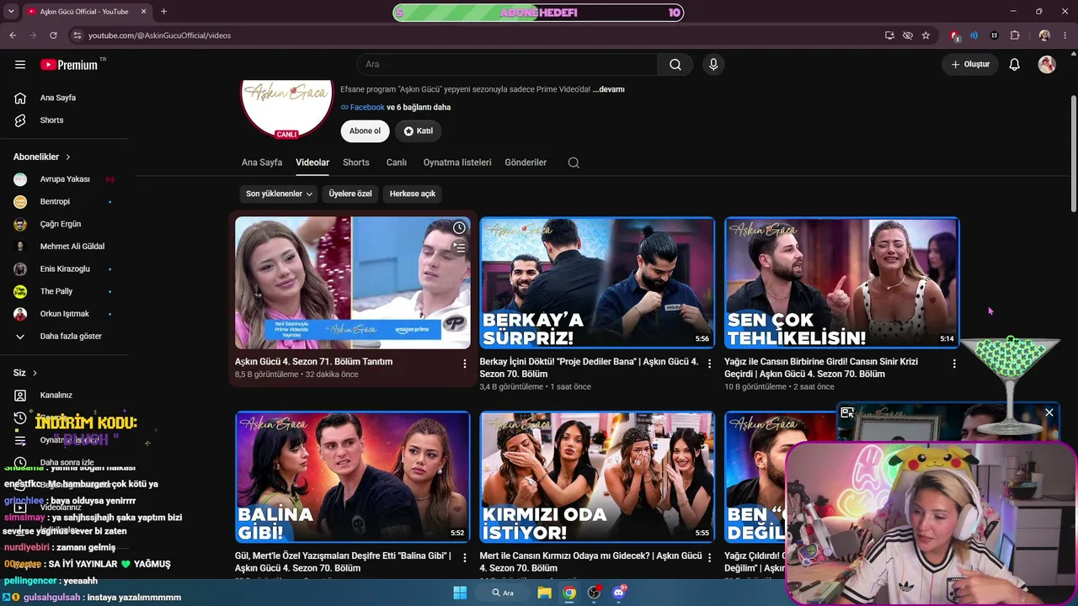Open options for 71. Bölüm Tanıtım video
1078x606 pixels.
point(464,364)
